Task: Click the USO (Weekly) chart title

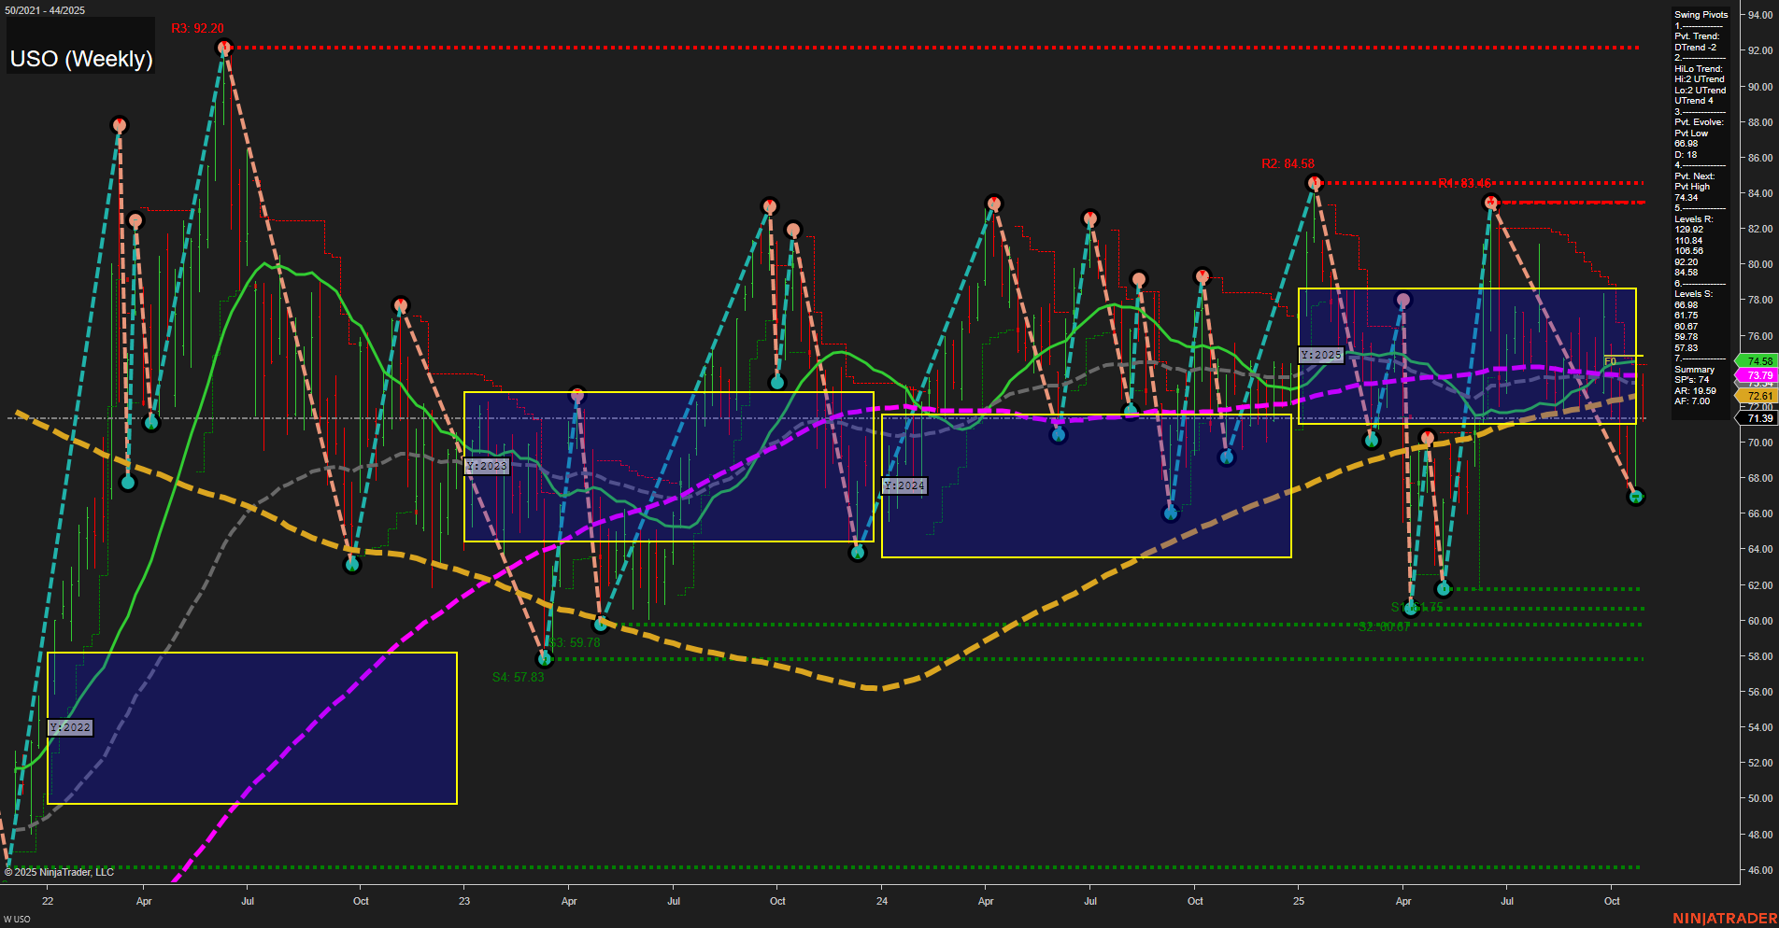Action: tap(81, 59)
